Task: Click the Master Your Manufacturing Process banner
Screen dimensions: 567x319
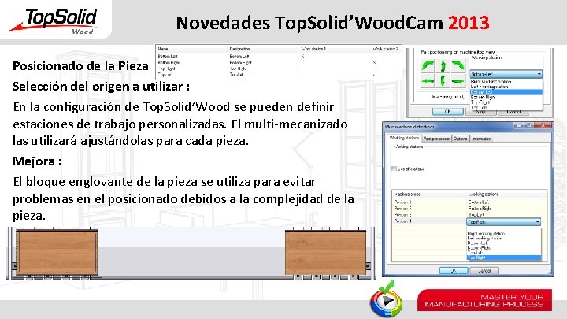Action: pos(484,300)
